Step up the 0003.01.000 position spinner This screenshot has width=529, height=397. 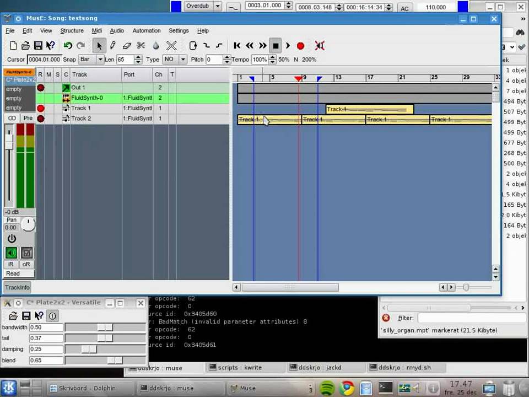click(288, 3)
